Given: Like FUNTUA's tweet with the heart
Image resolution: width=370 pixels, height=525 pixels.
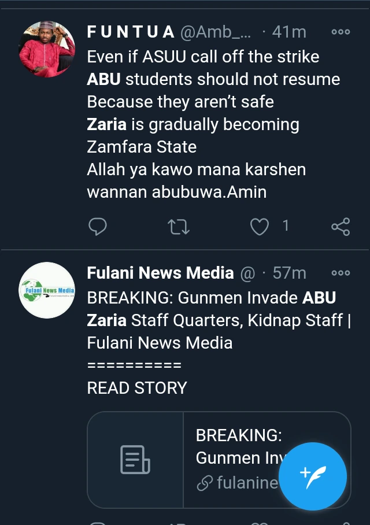Looking at the screenshot, I should [260, 227].
